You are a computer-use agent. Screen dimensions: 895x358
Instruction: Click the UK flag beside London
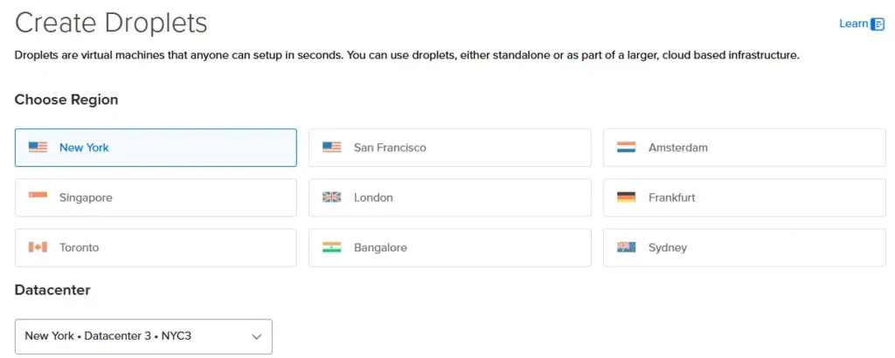(332, 197)
